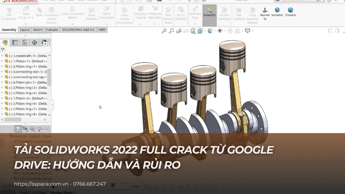Click the Take Snapshot tool
The image size is (345, 194).
point(239,13)
